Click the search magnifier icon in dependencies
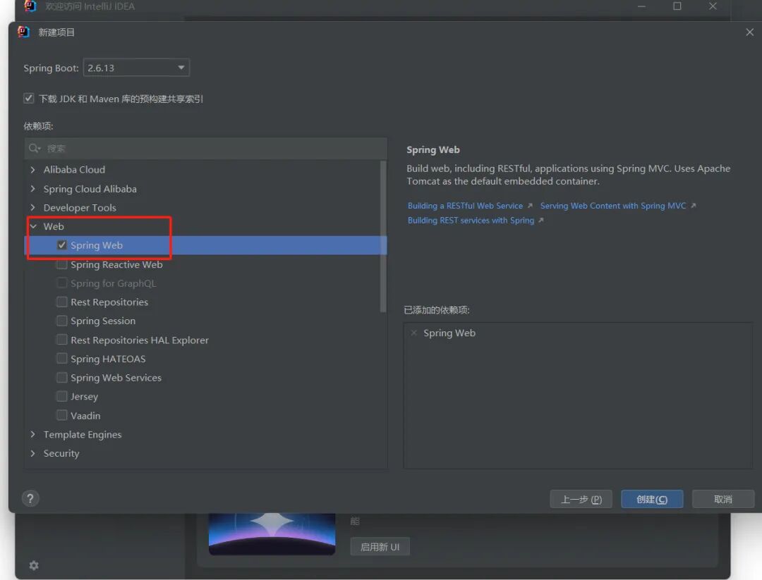The image size is (762, 580). coord(34,148)
